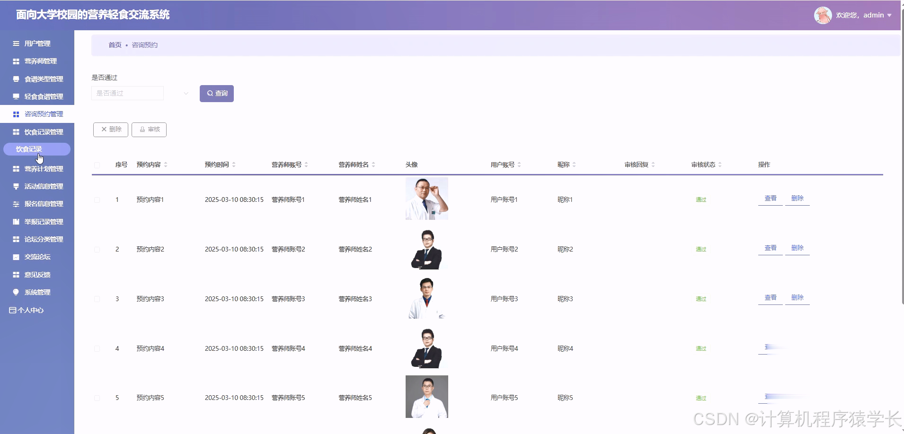The width and height of the screenshot is (904, 434).
Task: Click the 营养师账号2 cell
Action: point(288,249)
